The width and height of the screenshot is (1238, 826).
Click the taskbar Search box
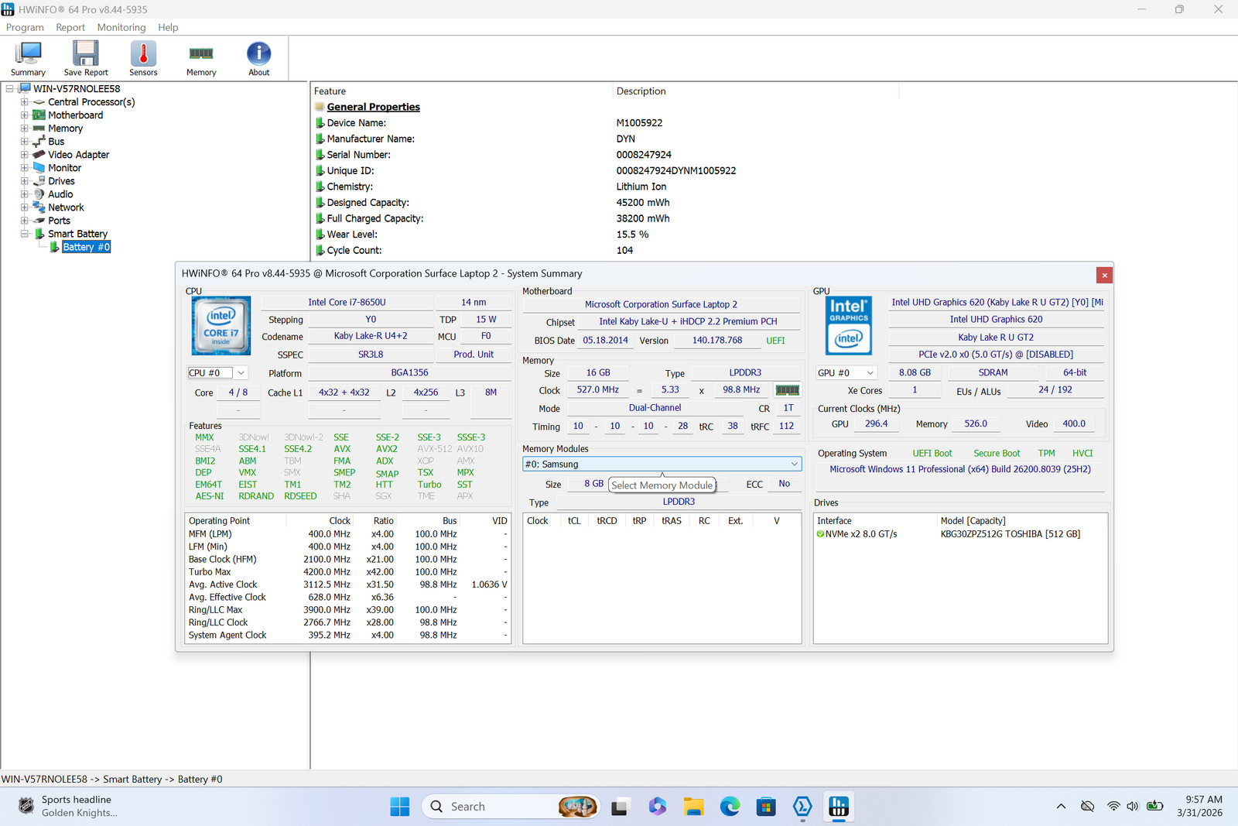(511, 807)
